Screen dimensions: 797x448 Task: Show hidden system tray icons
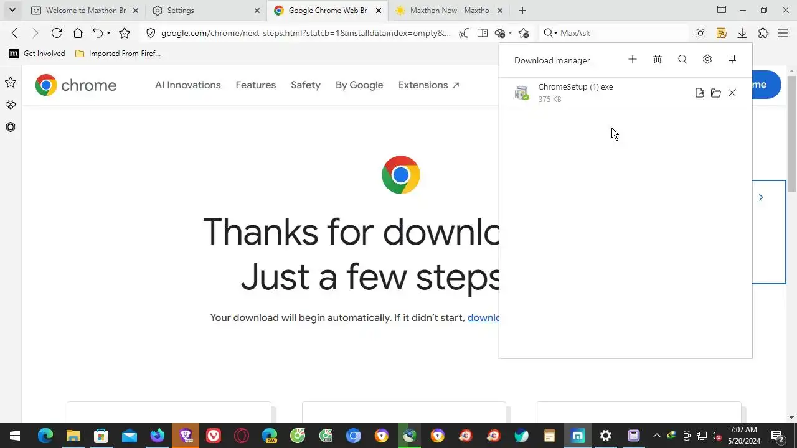click(656, 436)
